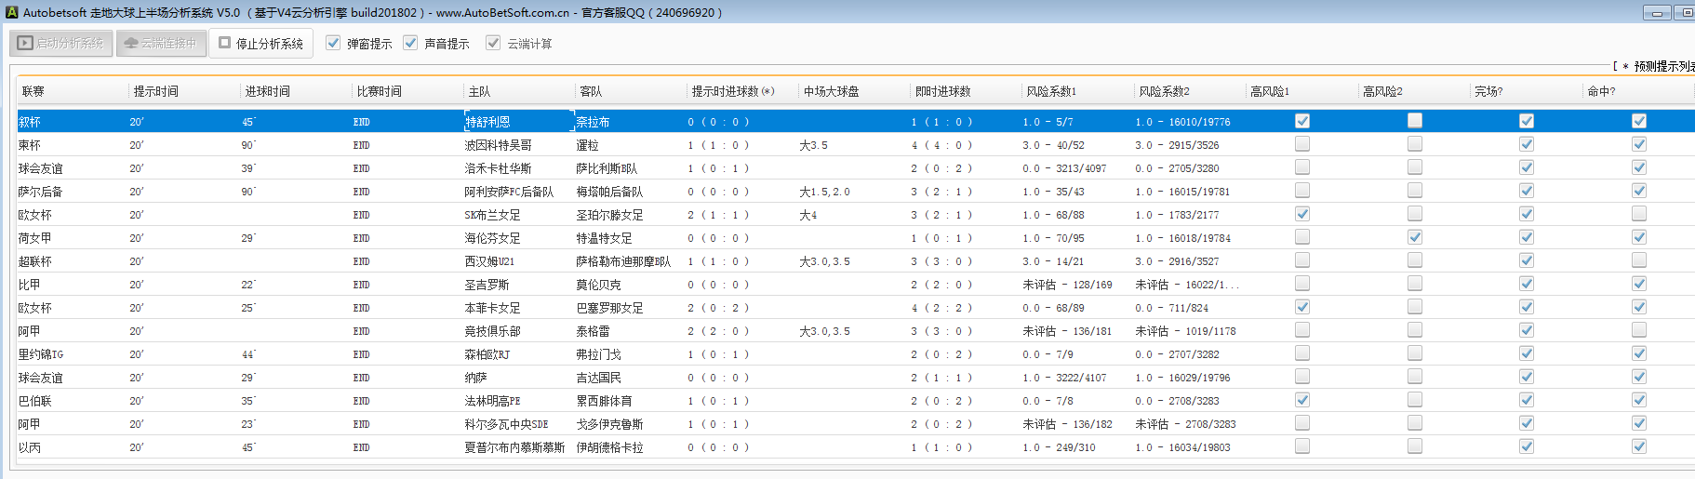Uncheck 高风险1 in the 特舒利恩 row
Viewport: 1695px width, 479px height.
tap(1302, 121)
